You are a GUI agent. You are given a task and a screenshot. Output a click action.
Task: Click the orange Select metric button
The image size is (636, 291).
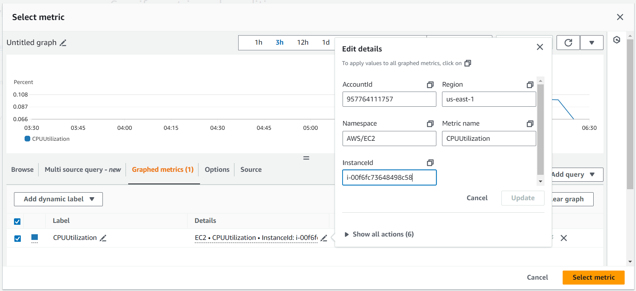coord(593,277)
